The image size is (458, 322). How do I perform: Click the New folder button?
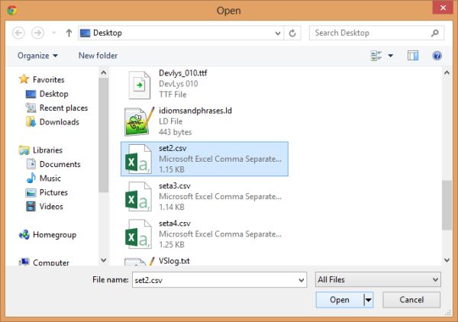pos(98,56)
